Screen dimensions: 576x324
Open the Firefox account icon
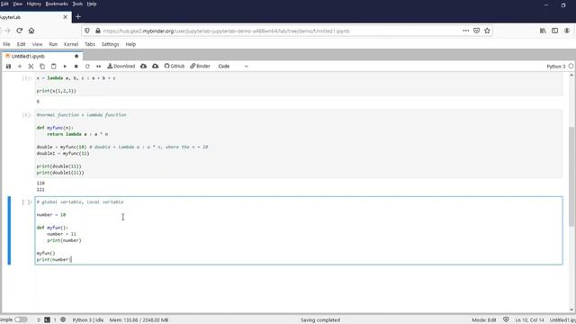point(567,31)
